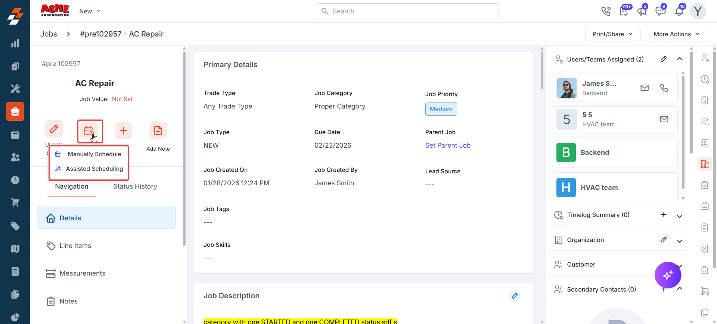717x324 pixels.
Task: Switch to Navigation tab
Action: point(72,186)
